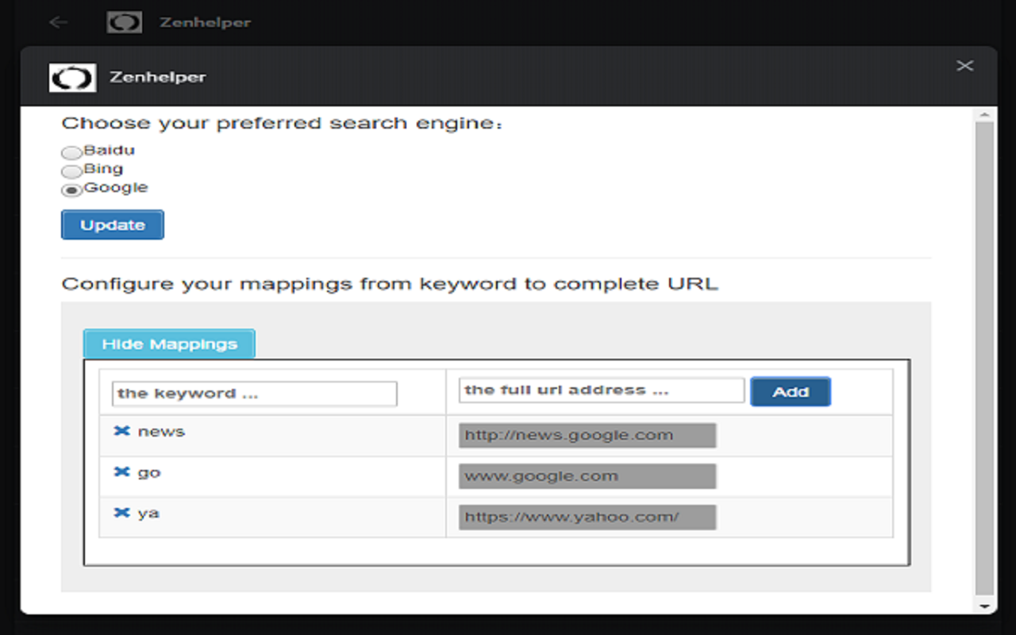1016x635 pixels.
Task: Close the Zenhelper dialog
Action: coord(964,66)
